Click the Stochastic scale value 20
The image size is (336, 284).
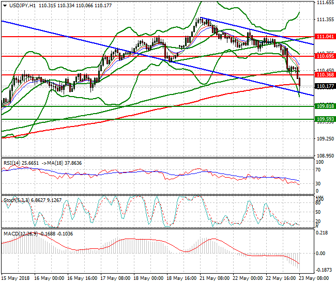(318, 222)
